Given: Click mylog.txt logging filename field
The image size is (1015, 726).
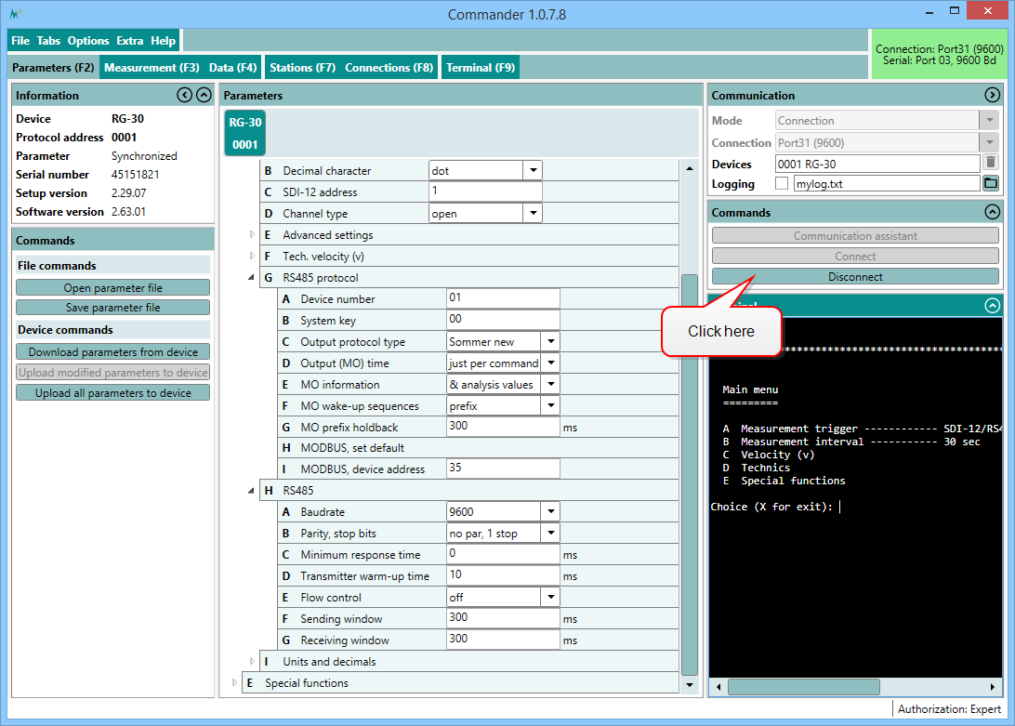Looking at the screenshot, I should [x=887, y=184].
